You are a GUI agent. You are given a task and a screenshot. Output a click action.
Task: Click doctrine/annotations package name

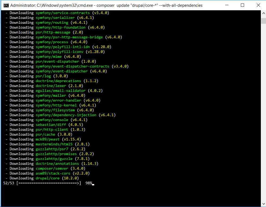[x=57, y=164]
